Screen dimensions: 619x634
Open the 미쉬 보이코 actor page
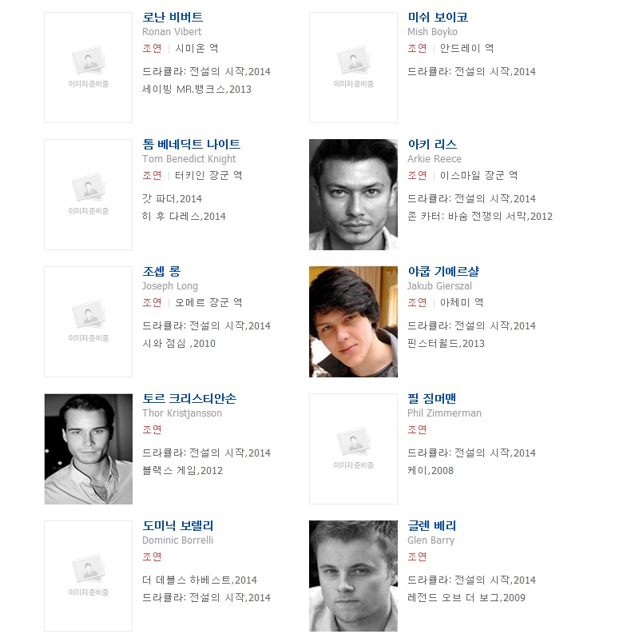click(x=438, y=17)
